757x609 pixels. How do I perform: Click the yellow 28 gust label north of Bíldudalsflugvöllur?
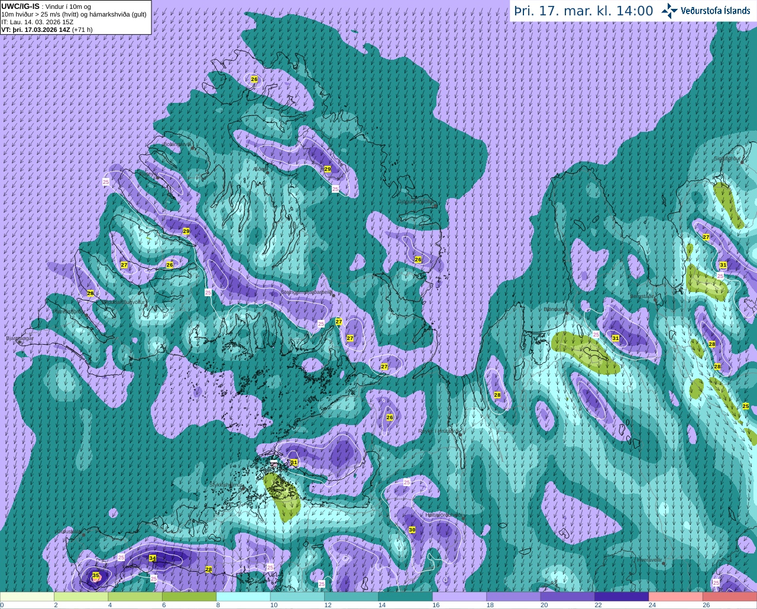tap(90, 293)
